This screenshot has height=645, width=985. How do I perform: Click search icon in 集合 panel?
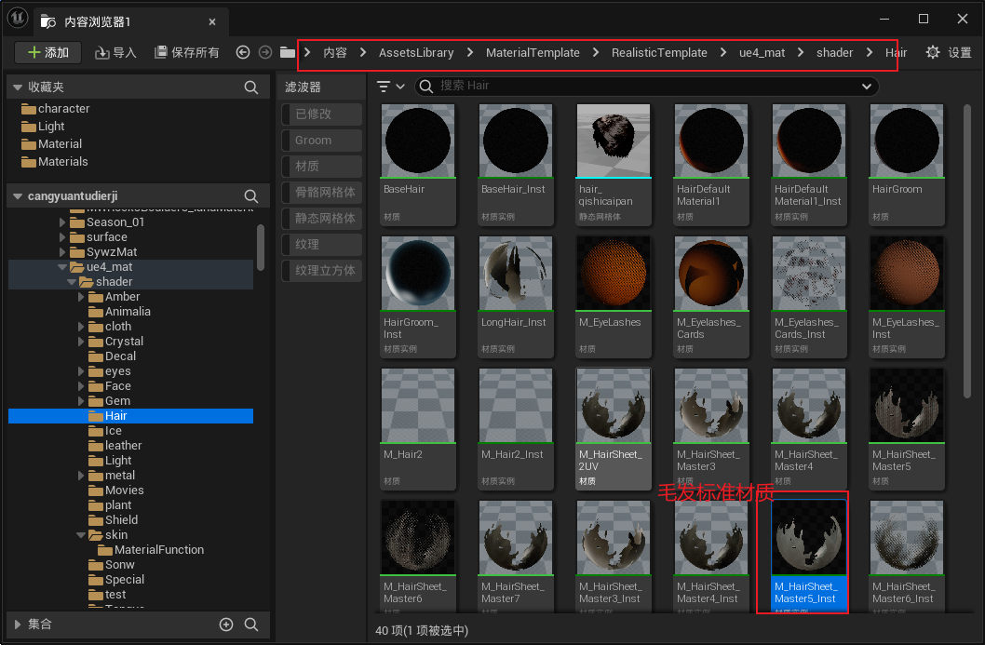tap(251, 625)
